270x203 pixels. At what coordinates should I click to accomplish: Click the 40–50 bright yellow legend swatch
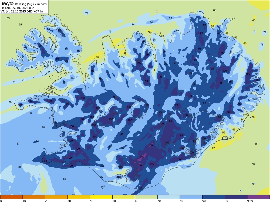[x=101, y=197]
